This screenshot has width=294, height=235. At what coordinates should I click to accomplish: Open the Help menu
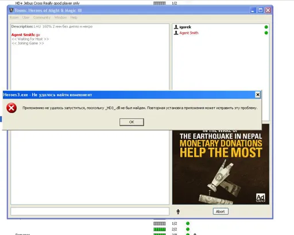(x=73, y=17)
